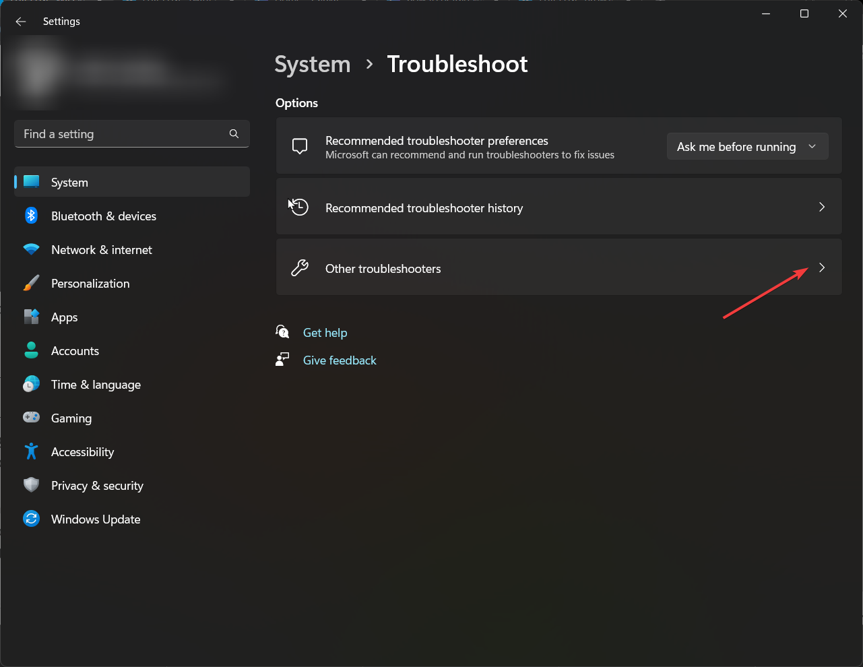Image resolution: width=863 pixels, height=667 pixels.
Task: Click the Personalization paintbrush icon
Action: pyautogui.click(x=32, y=283)
